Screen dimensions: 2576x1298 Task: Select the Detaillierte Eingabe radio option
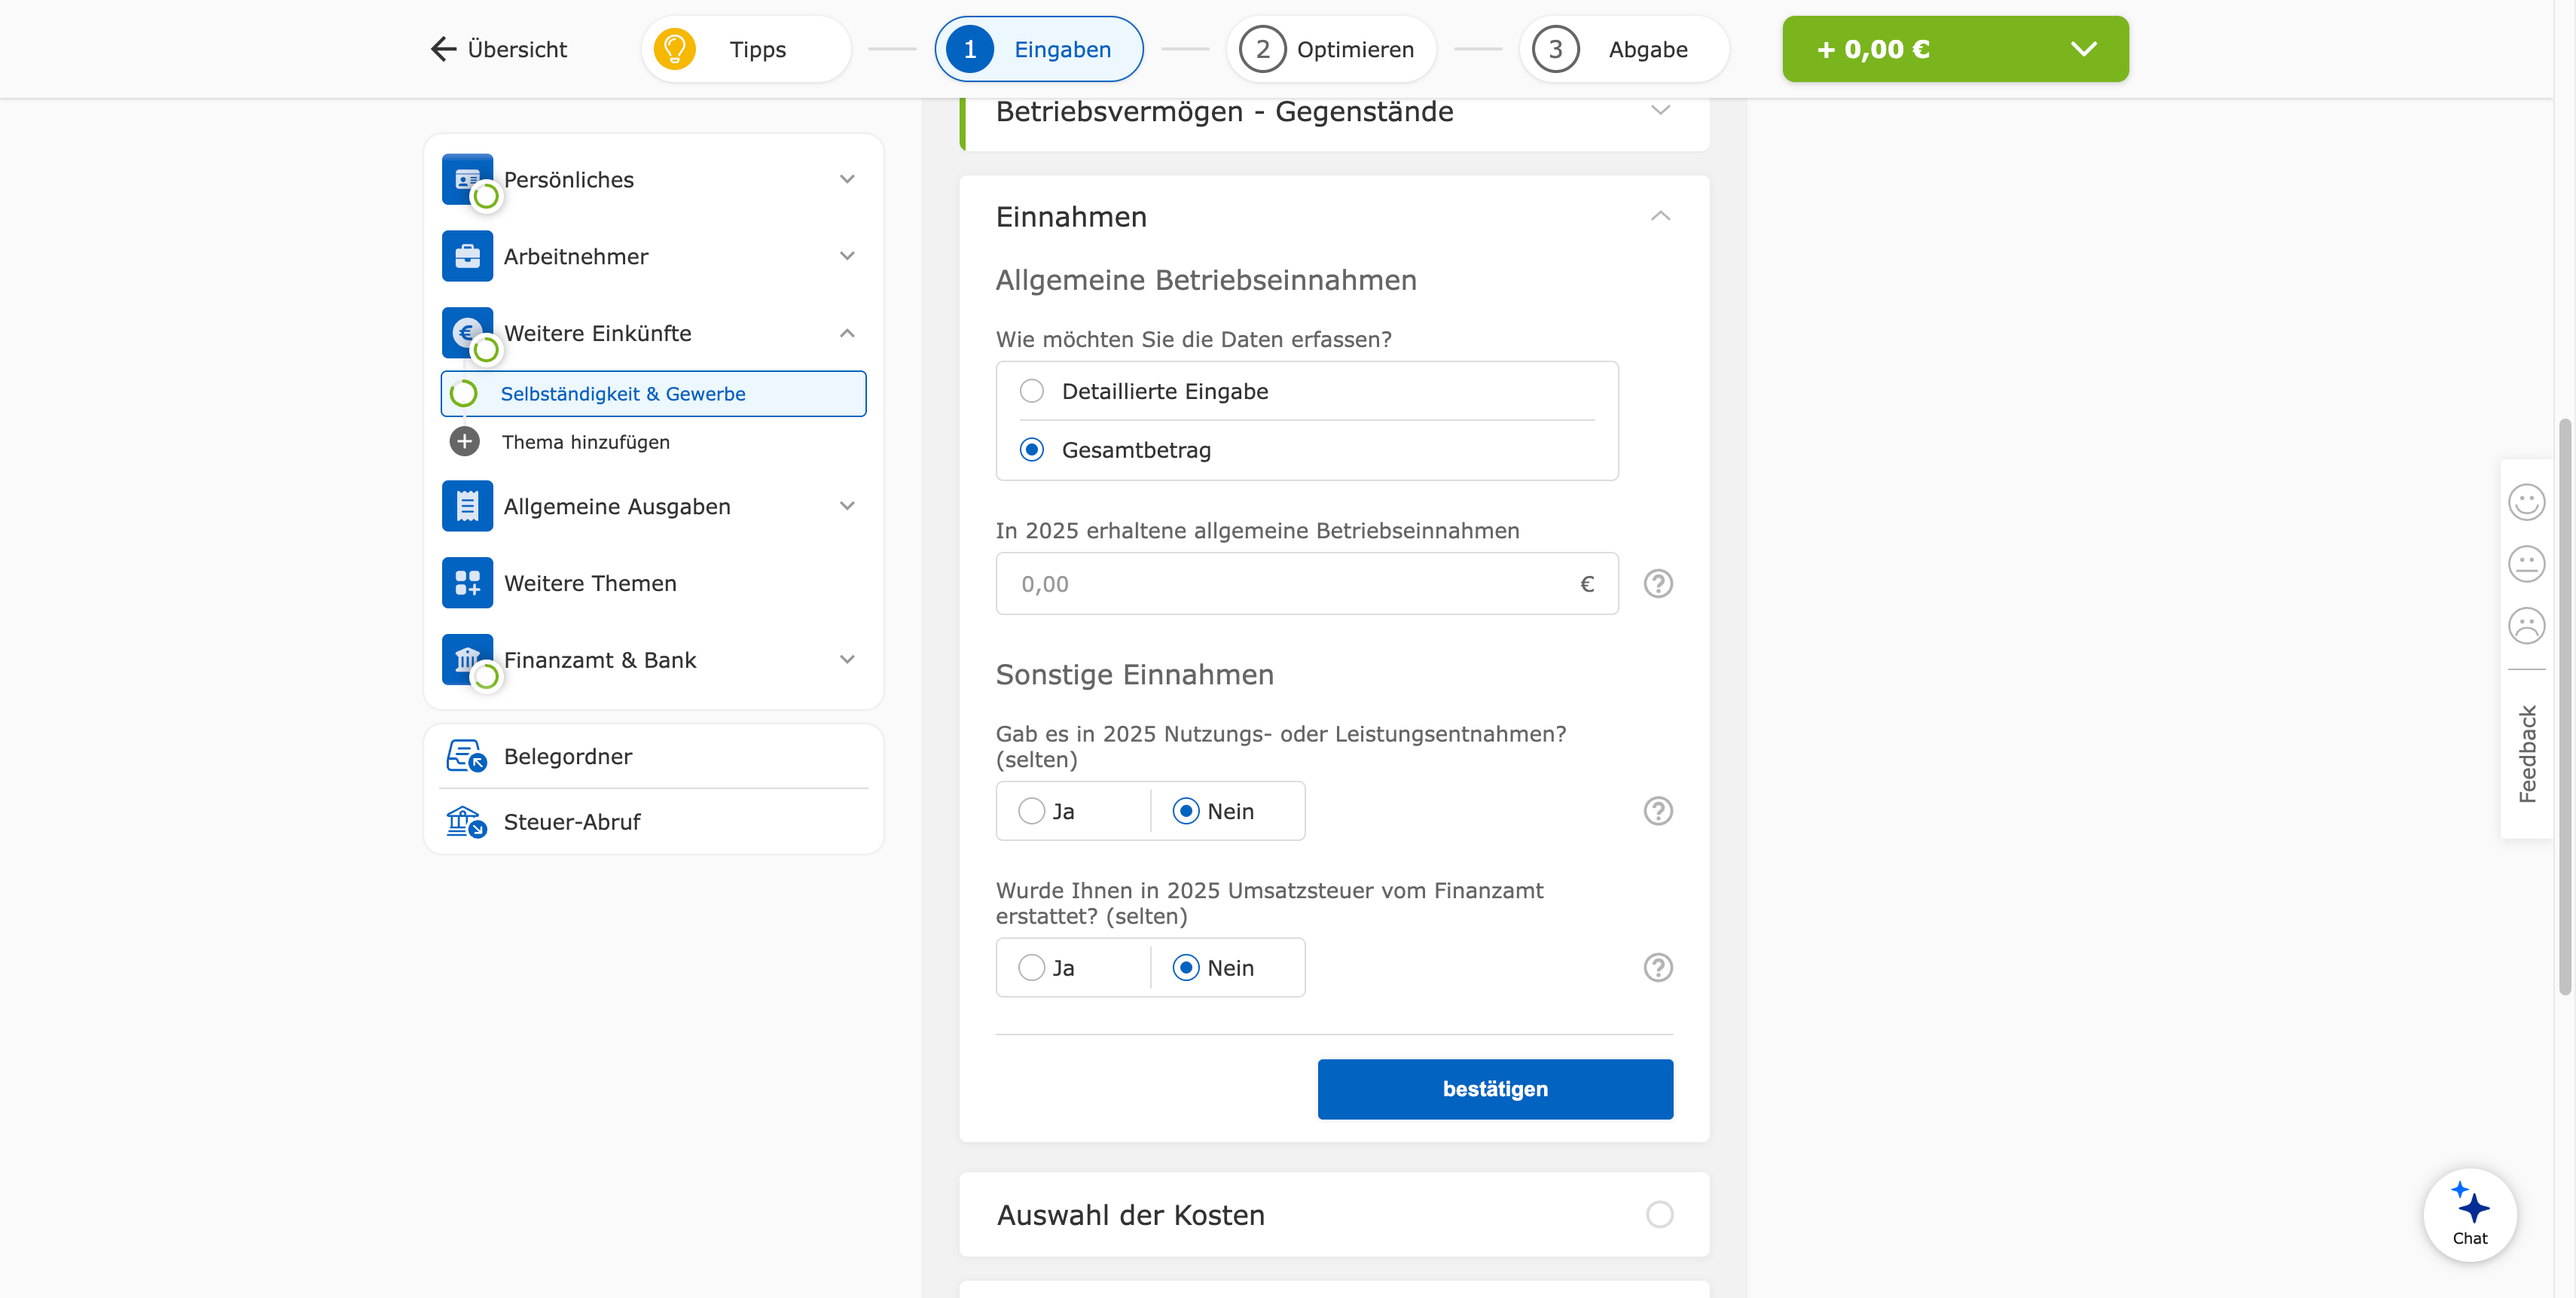(x=1032, y=391)
